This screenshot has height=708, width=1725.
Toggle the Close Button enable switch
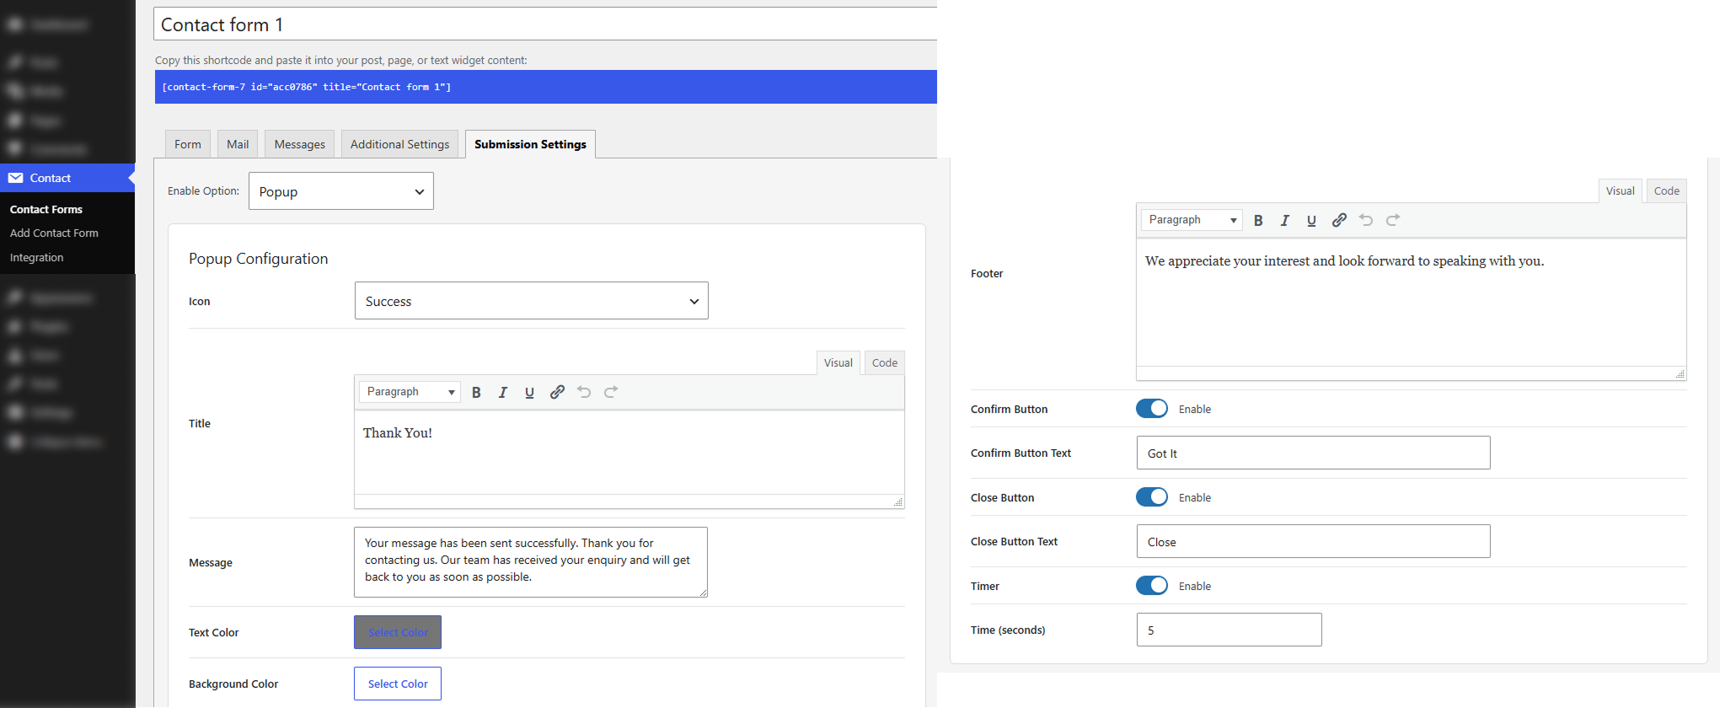(x=1152, y=497)
